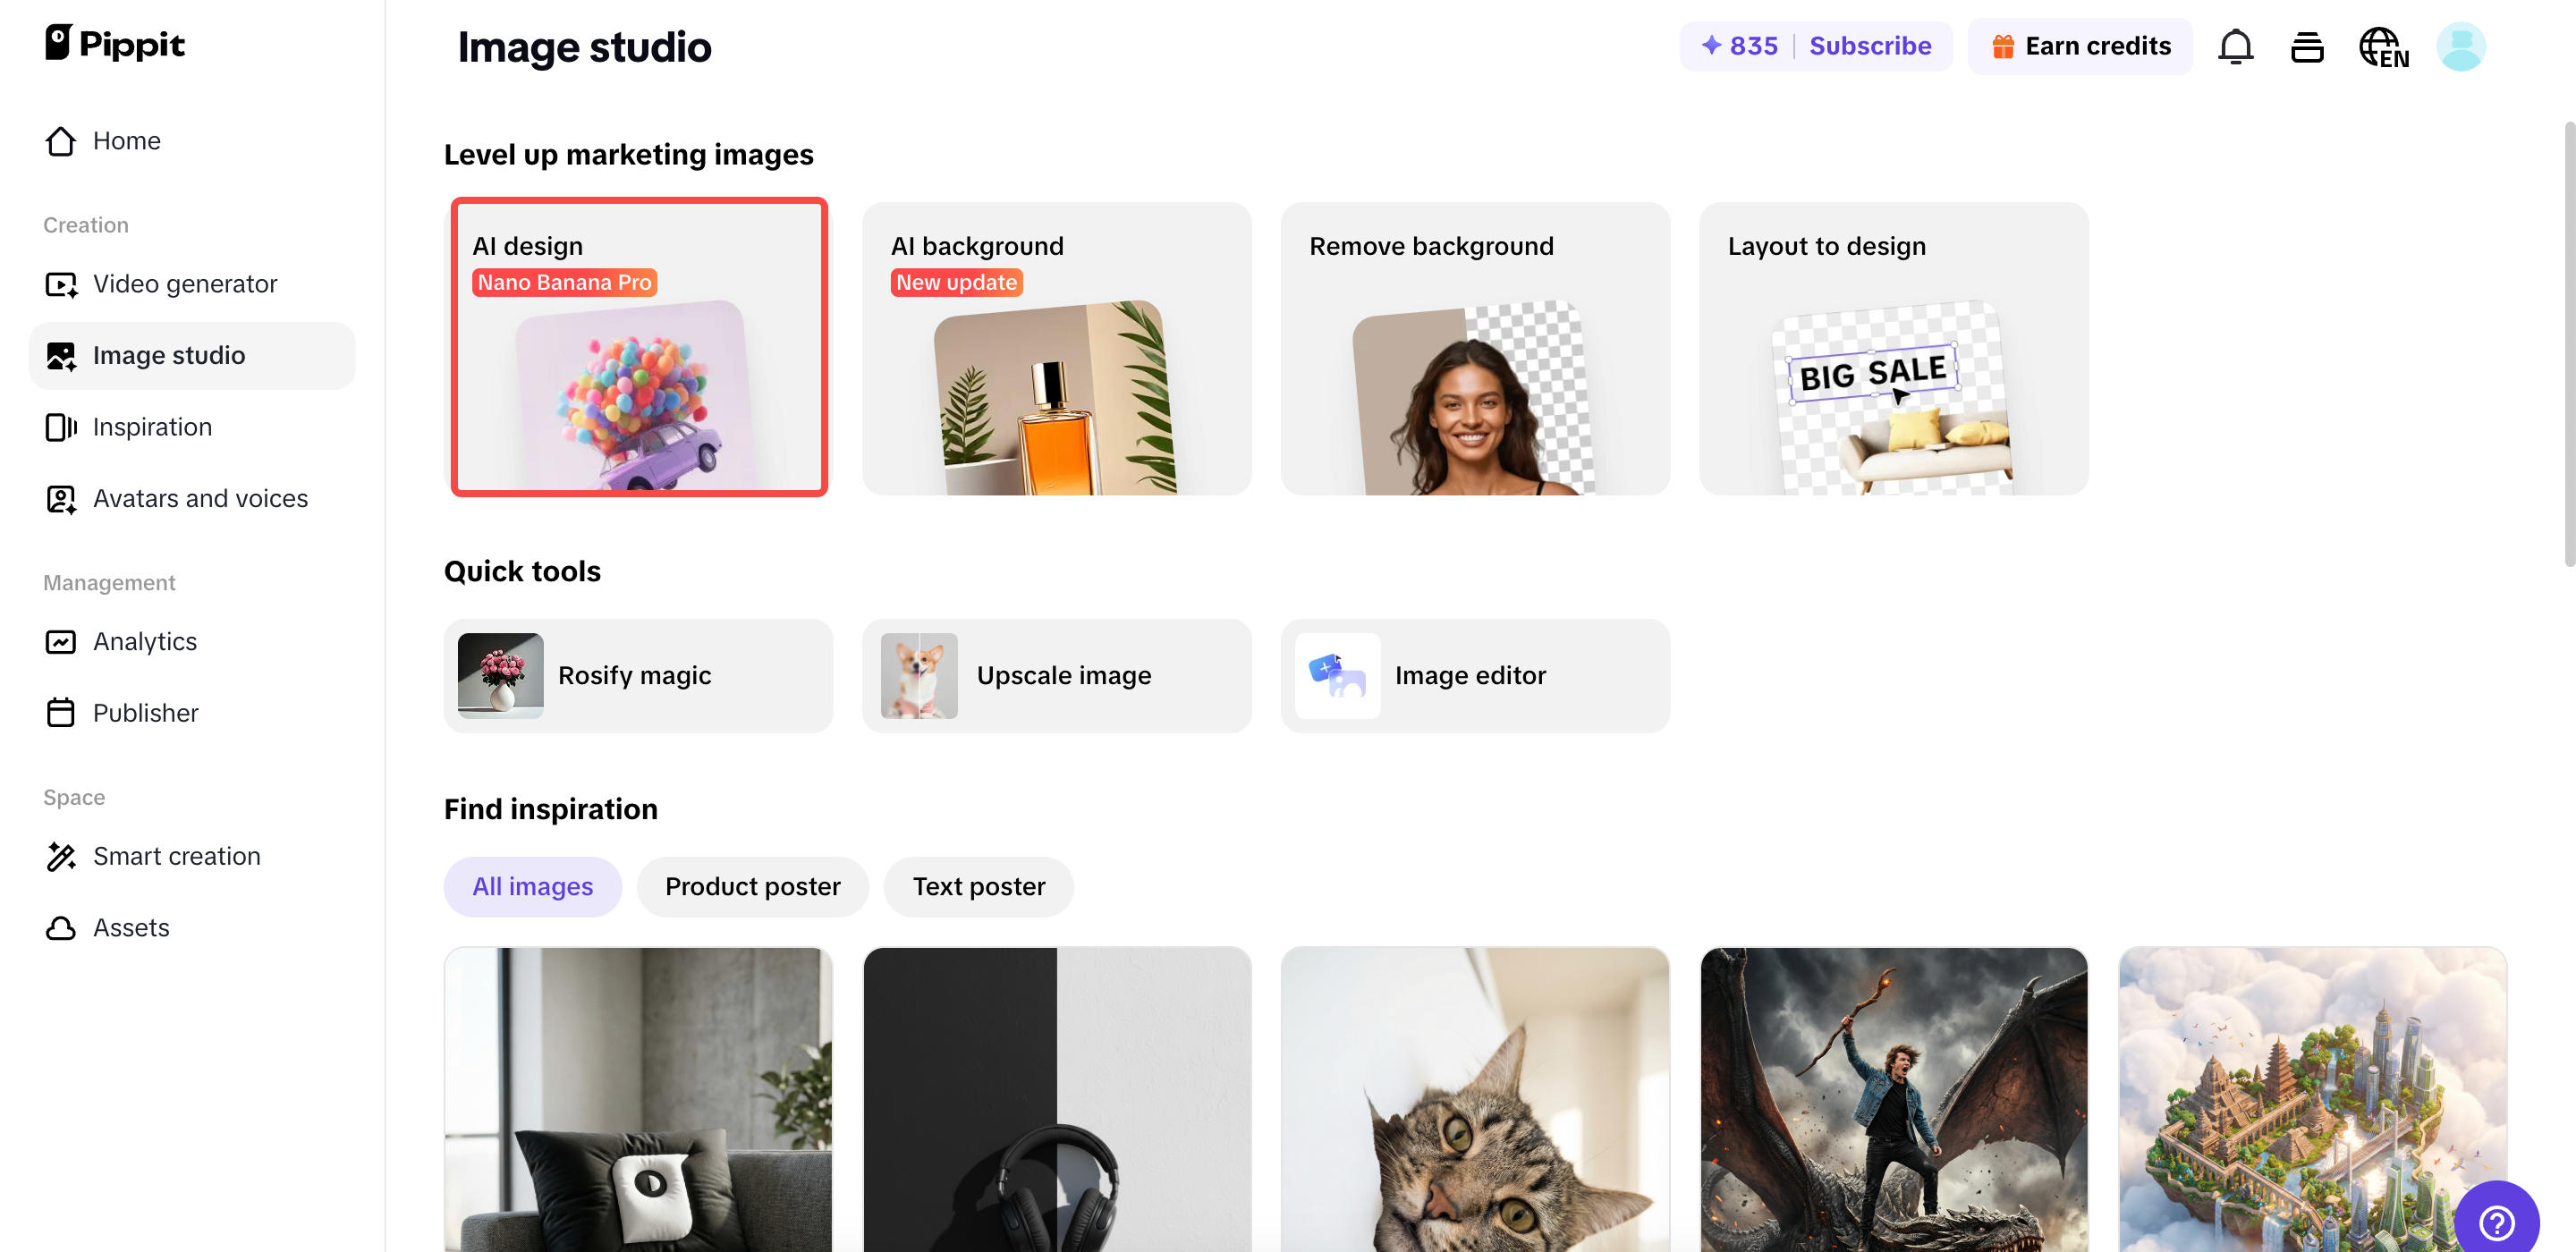The image size is (2576, 1252).
Task: Open the Inspiration section
Action: [x=152, y=427]
